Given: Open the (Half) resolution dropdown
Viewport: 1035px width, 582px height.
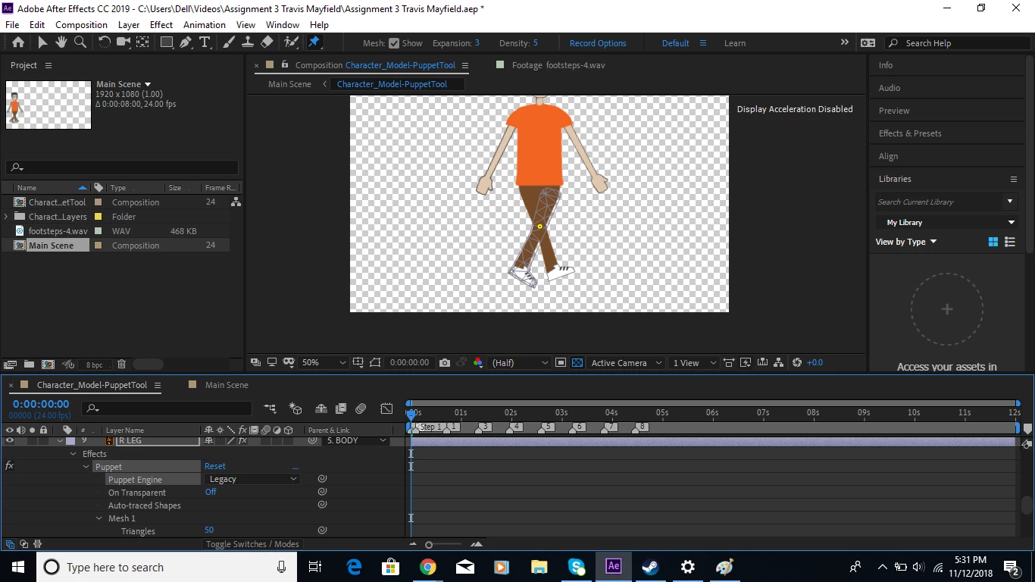Looking at the screenshot, I should pyautogui.click(x=520, y=363).
